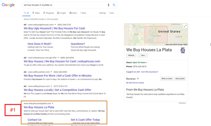Switch to the Maps tab
This screenshot has width=211, height=126.
(36, 13)
